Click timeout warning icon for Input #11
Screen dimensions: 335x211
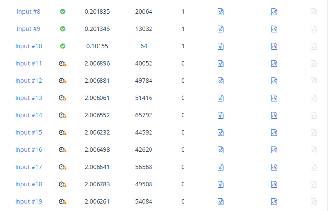pyautogui.click(x=62, y=63)
